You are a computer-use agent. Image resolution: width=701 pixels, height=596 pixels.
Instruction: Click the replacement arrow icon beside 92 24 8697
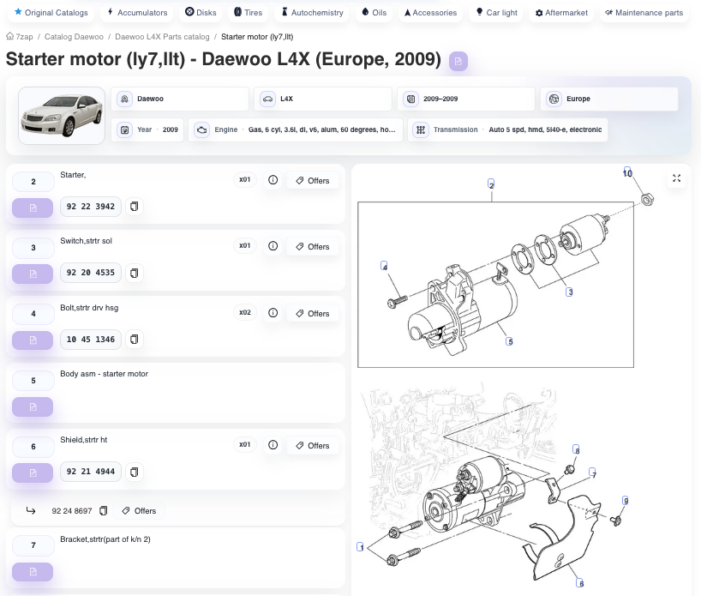31,510
